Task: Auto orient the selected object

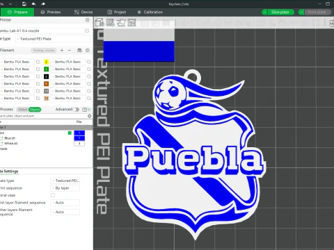Action: (121, 22)
